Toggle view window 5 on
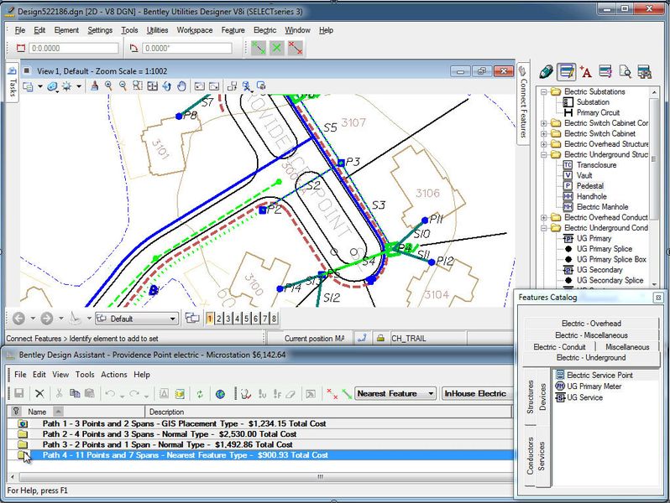Viewport: 670px width, 503px height. pos(246,319)
